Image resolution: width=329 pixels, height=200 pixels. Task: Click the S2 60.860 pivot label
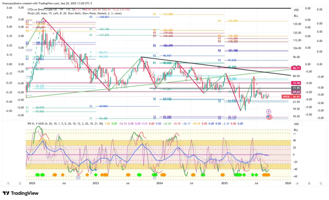(x=98, y=106)
